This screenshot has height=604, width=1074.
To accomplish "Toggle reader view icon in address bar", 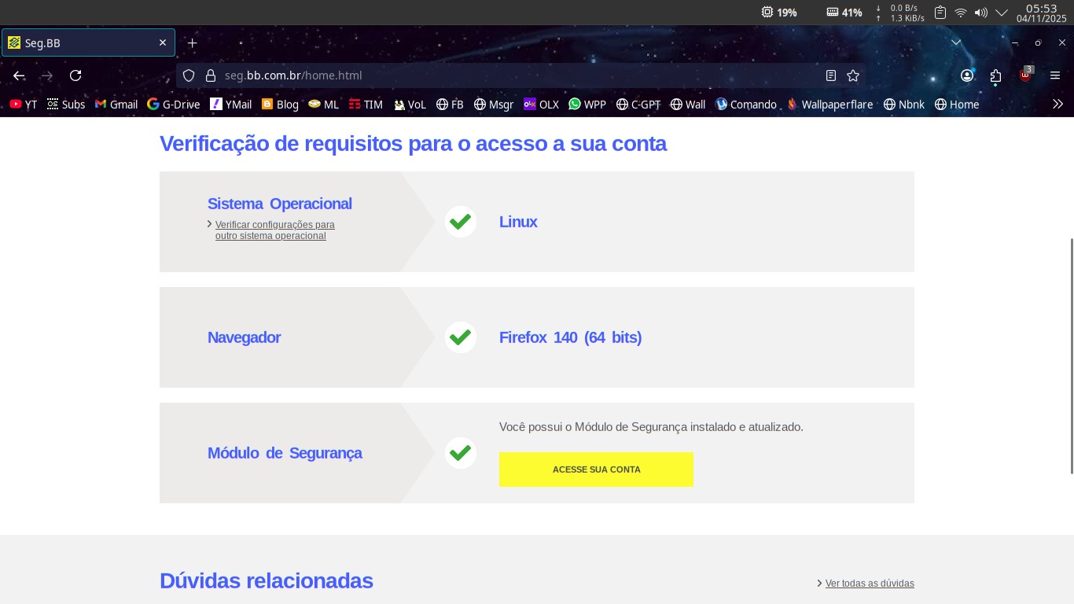I will (831, 75).
